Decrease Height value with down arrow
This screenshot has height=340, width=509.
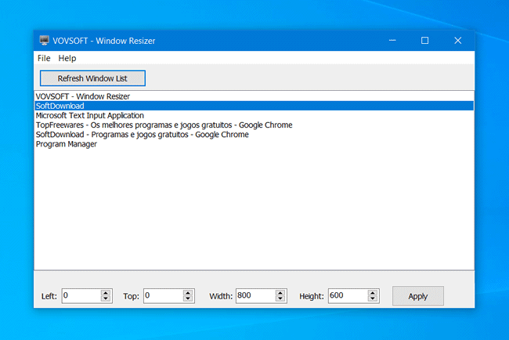(374, 299)
